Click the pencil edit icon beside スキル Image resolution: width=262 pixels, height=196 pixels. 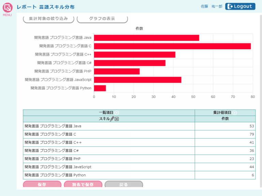pyautogui.click(x=112, y=119)
